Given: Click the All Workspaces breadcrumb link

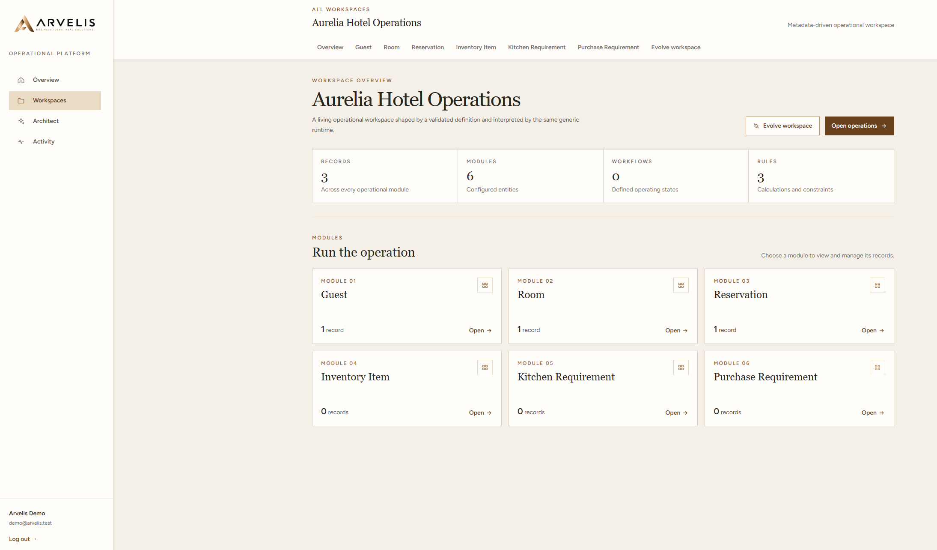Looking at the screenshot, I should point(341,9).
